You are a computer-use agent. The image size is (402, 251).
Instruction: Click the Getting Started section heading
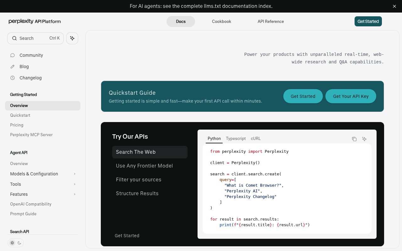pos(24,95)
